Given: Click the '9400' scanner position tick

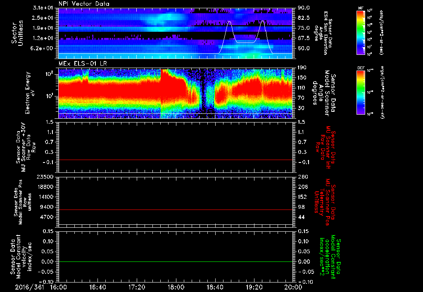Looking at the screenshot, I should 47,207.
